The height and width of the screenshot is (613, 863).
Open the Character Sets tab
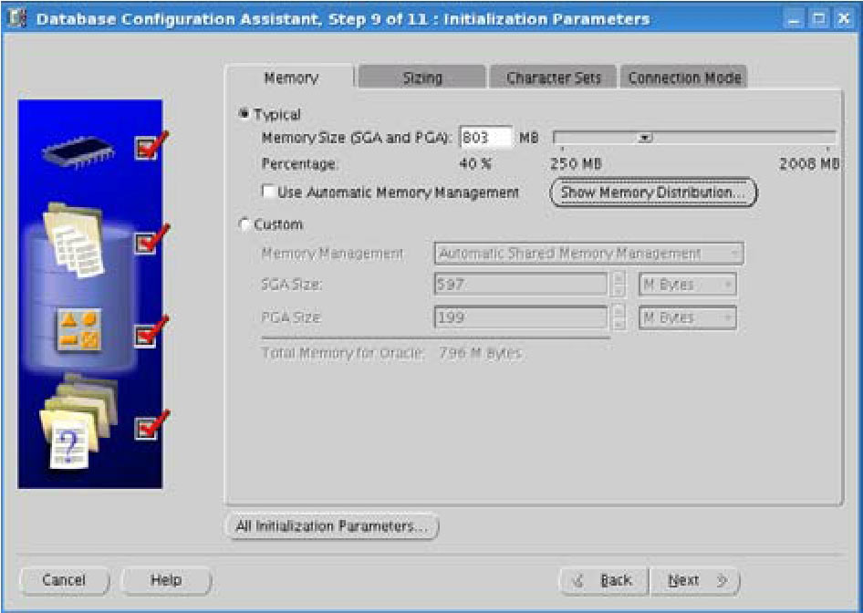click(x=554, y=78)
